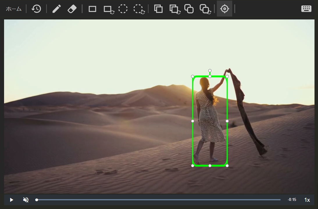Select the pencil draw tool
This screenshot has width=318, height=209.
[57, 9]
